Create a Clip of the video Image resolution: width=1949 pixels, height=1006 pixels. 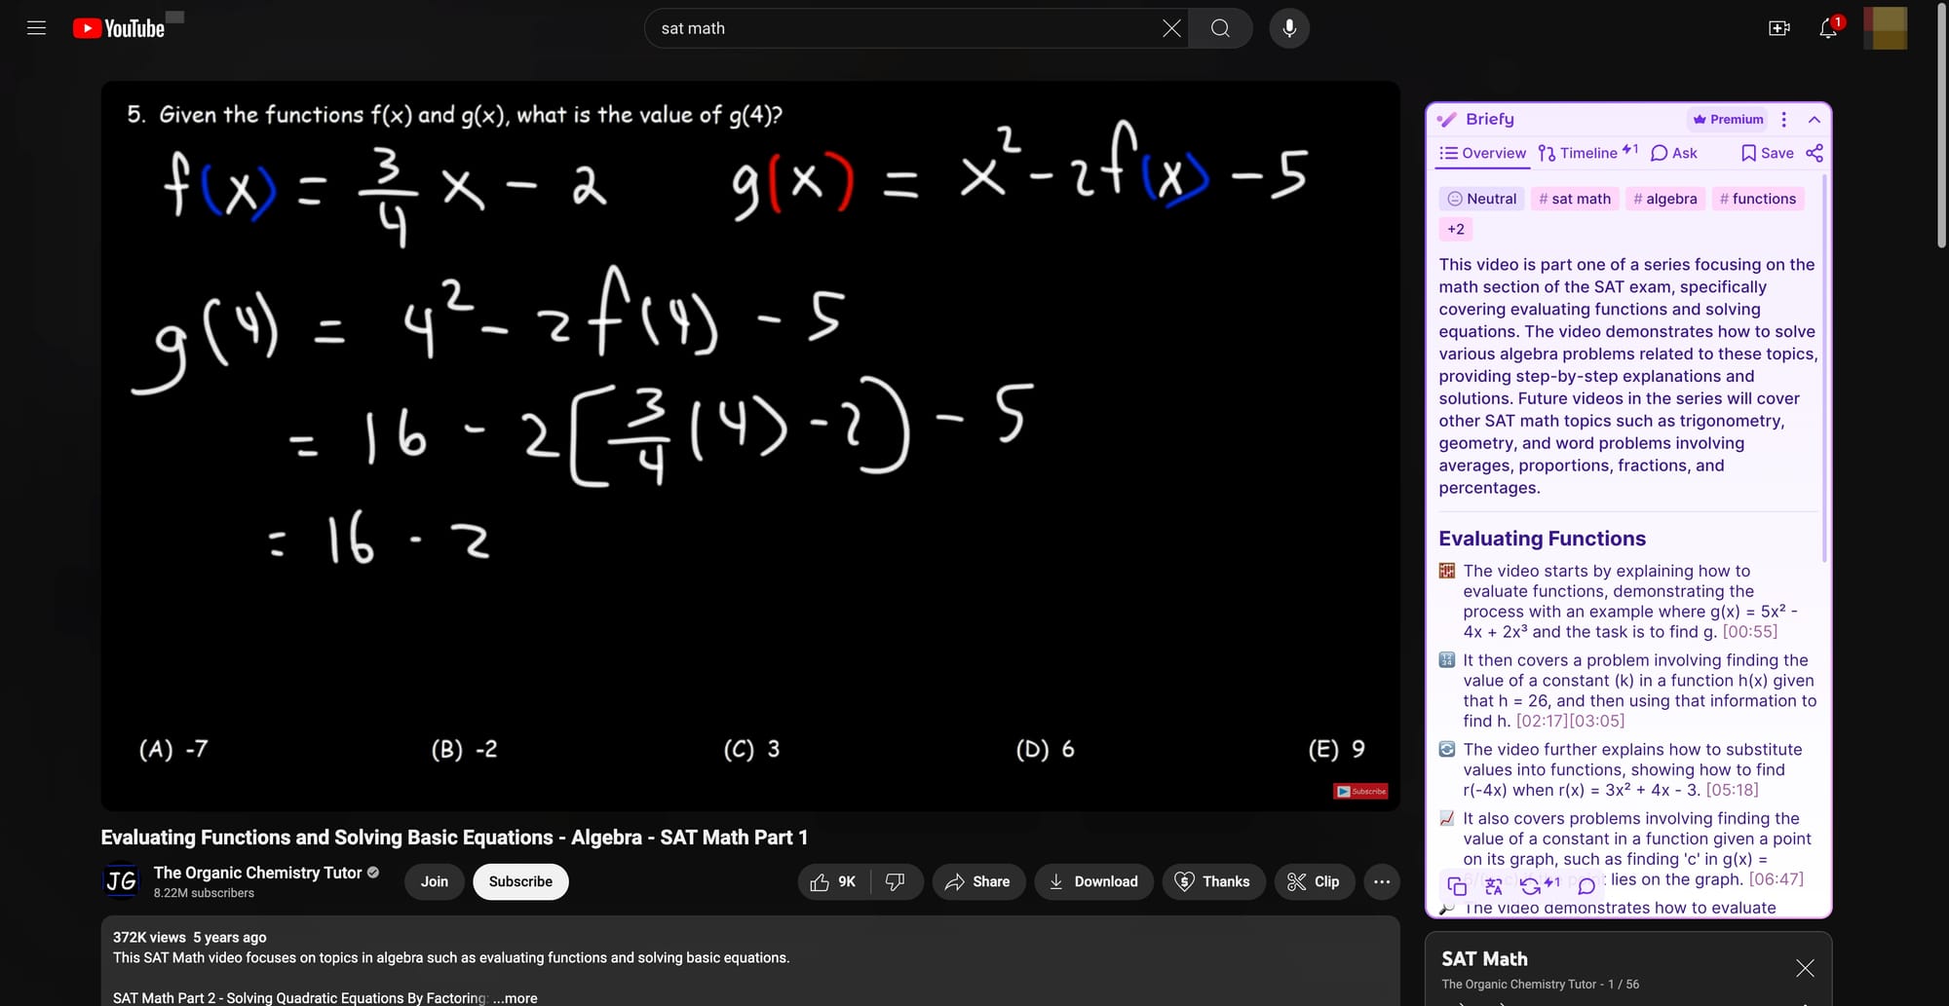1314,881
